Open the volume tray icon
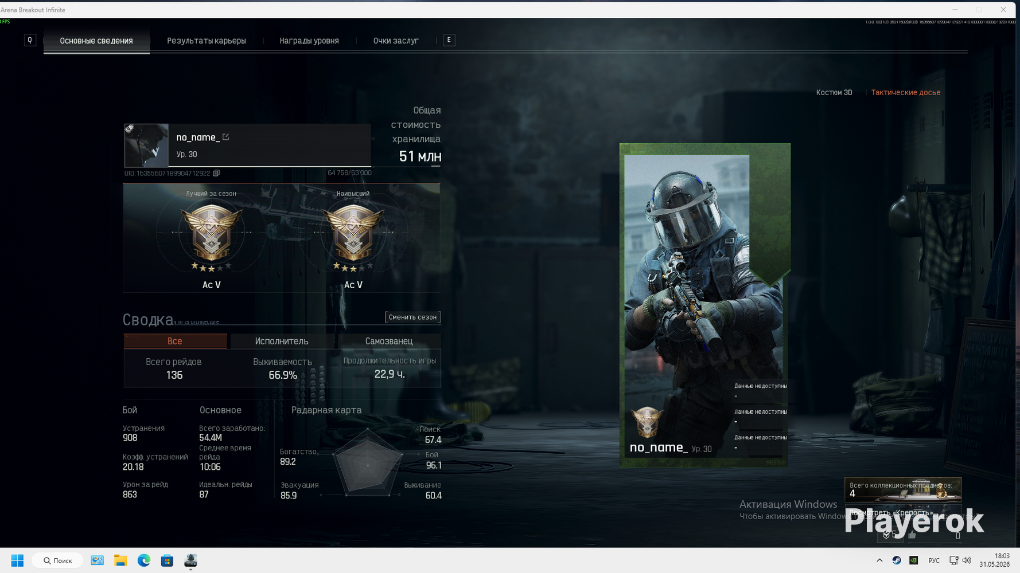Image resolution: width=1020 pixels, height=573 pixels. (x=967, y=560)
